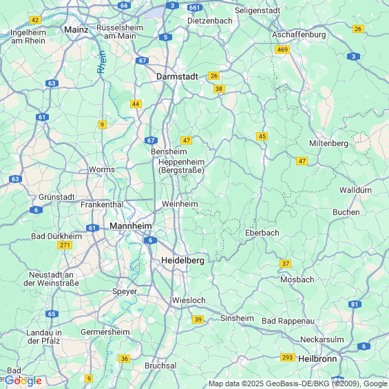Click the B38 road shield near Darmstadt
Viewport: 389px width, 389px height.
pos(219,89)
